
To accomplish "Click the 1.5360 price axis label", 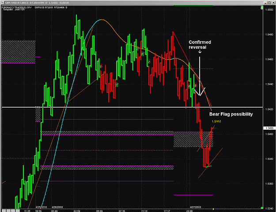I will click(269, 184).
